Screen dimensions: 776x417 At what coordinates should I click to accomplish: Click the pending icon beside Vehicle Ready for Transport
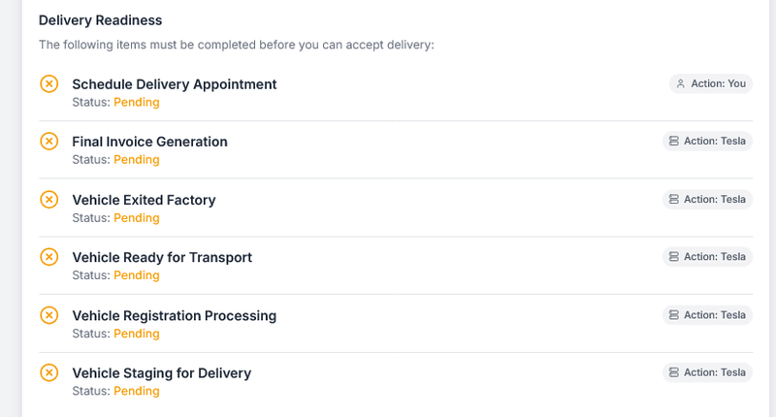point(48,257)
